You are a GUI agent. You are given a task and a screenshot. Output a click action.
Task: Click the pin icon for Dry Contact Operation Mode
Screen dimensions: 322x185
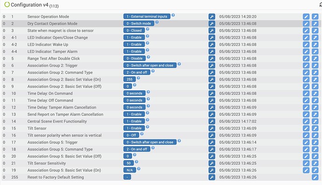(x=315, y=24)
